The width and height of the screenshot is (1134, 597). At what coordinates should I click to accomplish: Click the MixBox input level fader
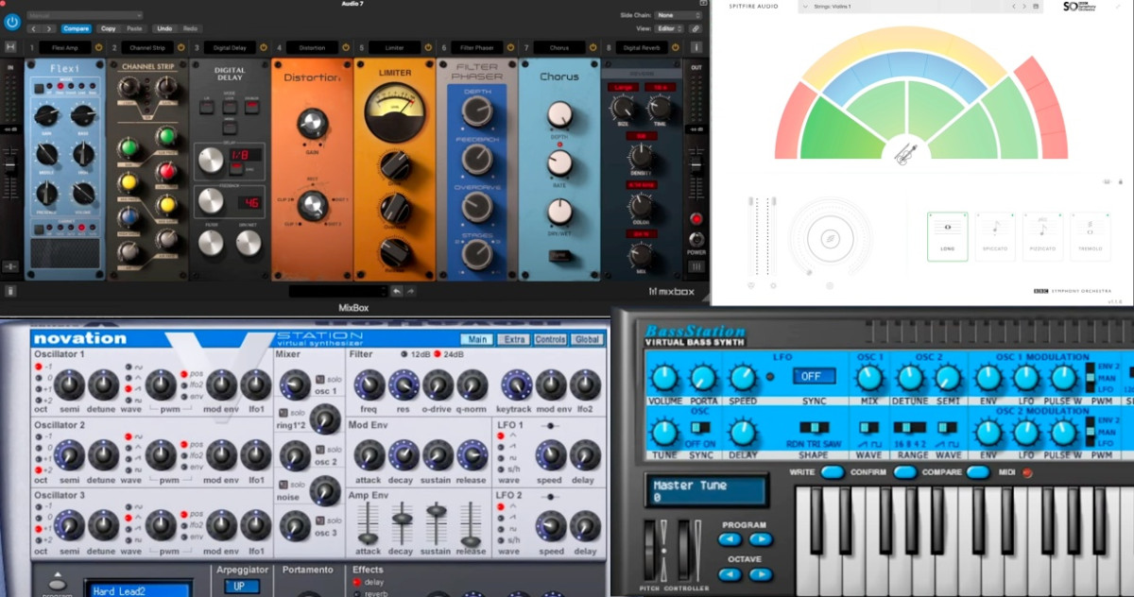pos(11,166)
